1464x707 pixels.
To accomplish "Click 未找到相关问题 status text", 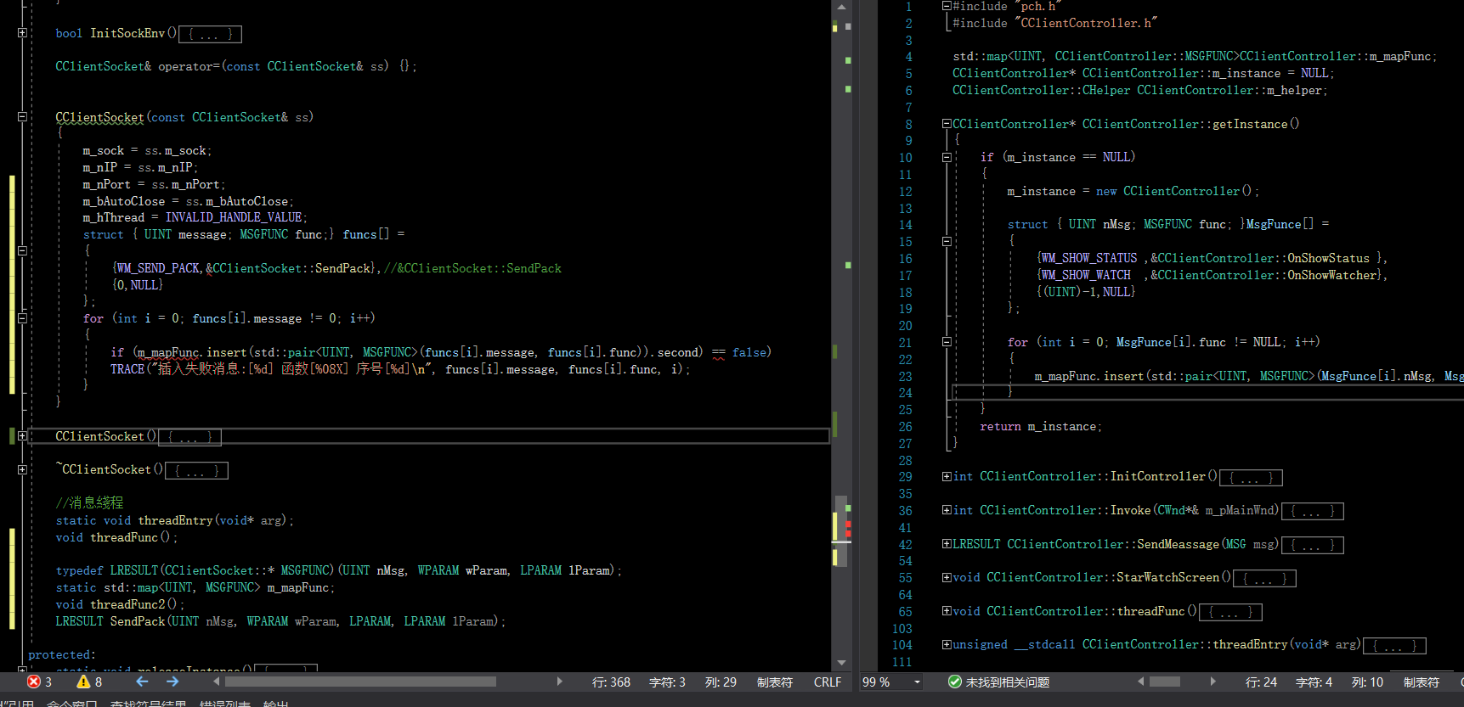I will tap(1007, 682).
